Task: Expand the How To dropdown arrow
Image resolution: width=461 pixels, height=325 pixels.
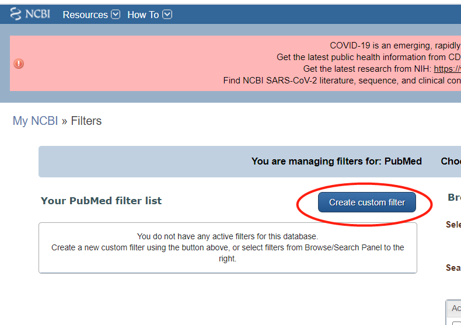Action: pyautogui.click(x=167, y=14)
